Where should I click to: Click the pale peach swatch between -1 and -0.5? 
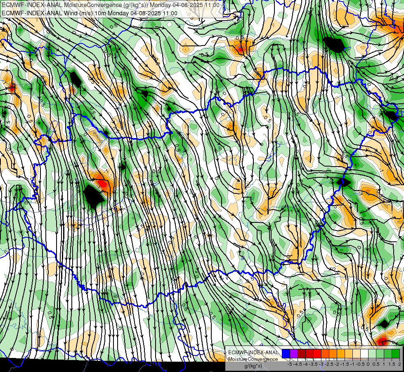click(x=357, y=354)
